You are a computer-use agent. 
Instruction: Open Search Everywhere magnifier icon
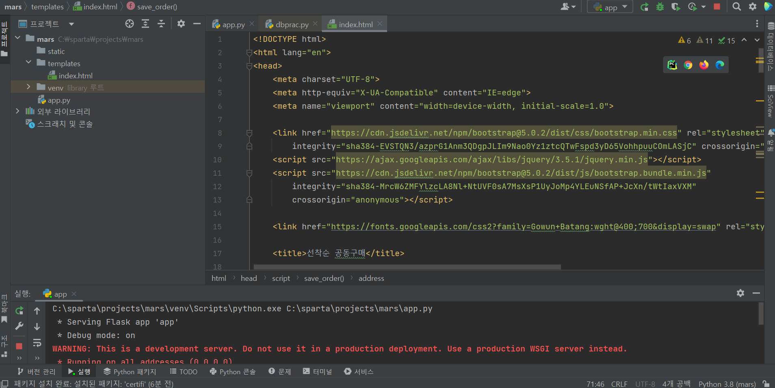[x=737, y=7]
